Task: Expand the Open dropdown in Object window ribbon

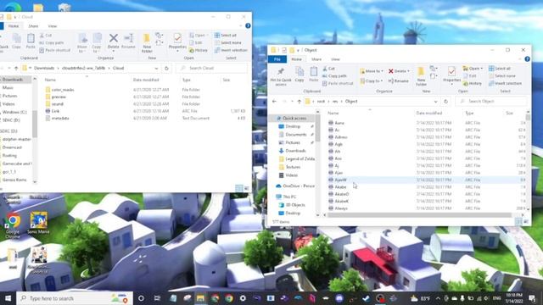Action: pyautogui.click(x=481, y=69)
